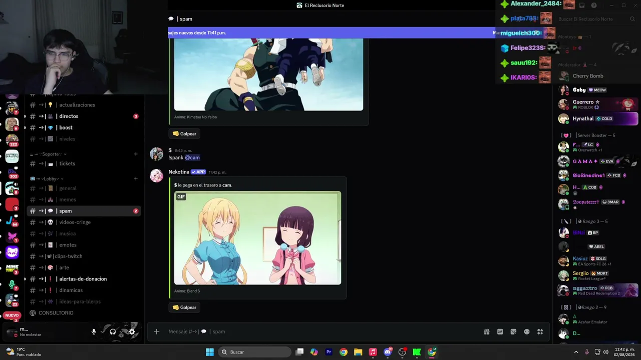
Task: Open the server icon with 322 badge
Action: click(x=12, y=139)
